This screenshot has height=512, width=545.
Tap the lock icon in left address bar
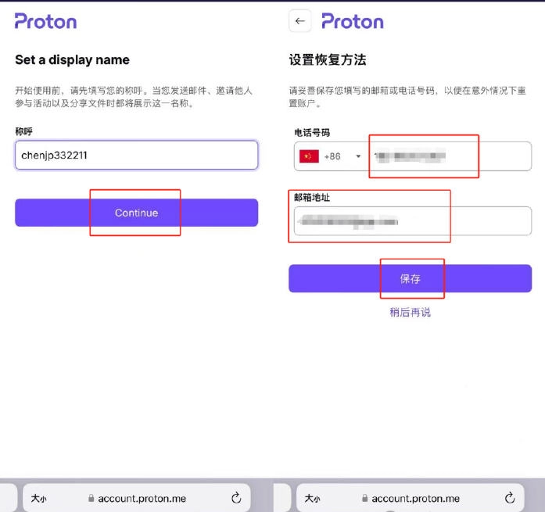point(91,499)
